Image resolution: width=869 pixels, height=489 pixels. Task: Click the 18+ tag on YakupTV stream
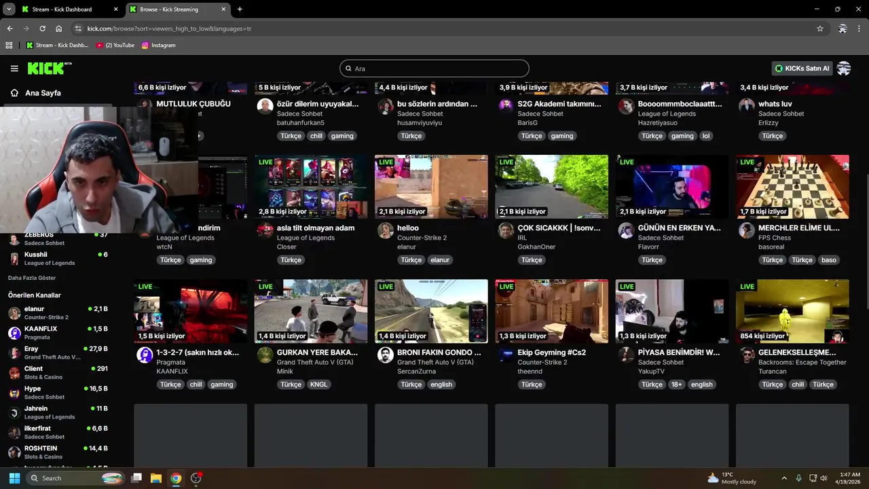click(x=676, y=384)
